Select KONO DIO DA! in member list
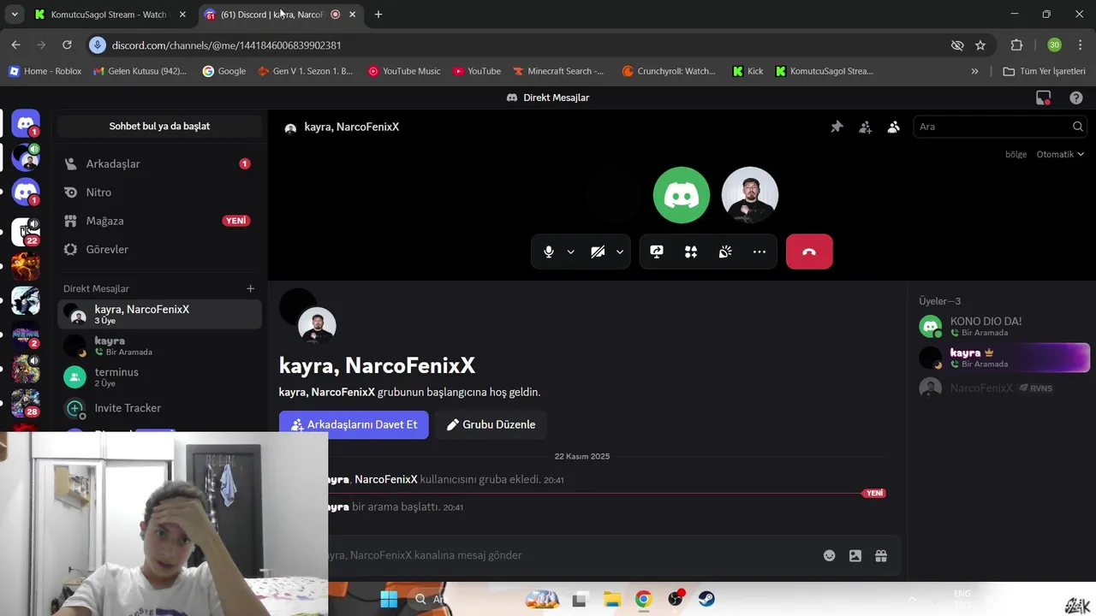This screenshot has height=616, width=1096. (x=1003, y=326)
